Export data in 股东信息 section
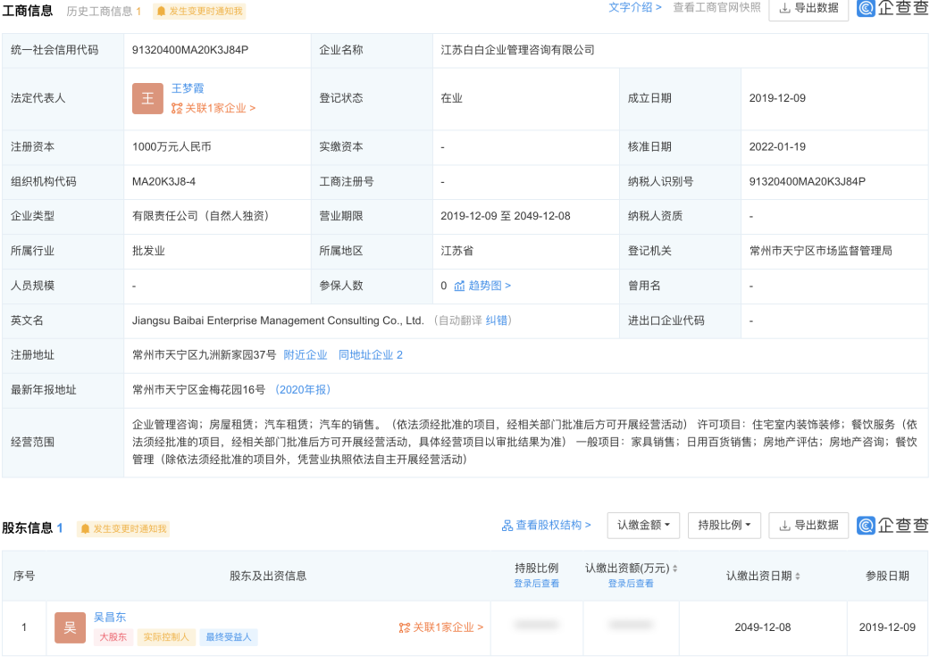 point(808,526)
